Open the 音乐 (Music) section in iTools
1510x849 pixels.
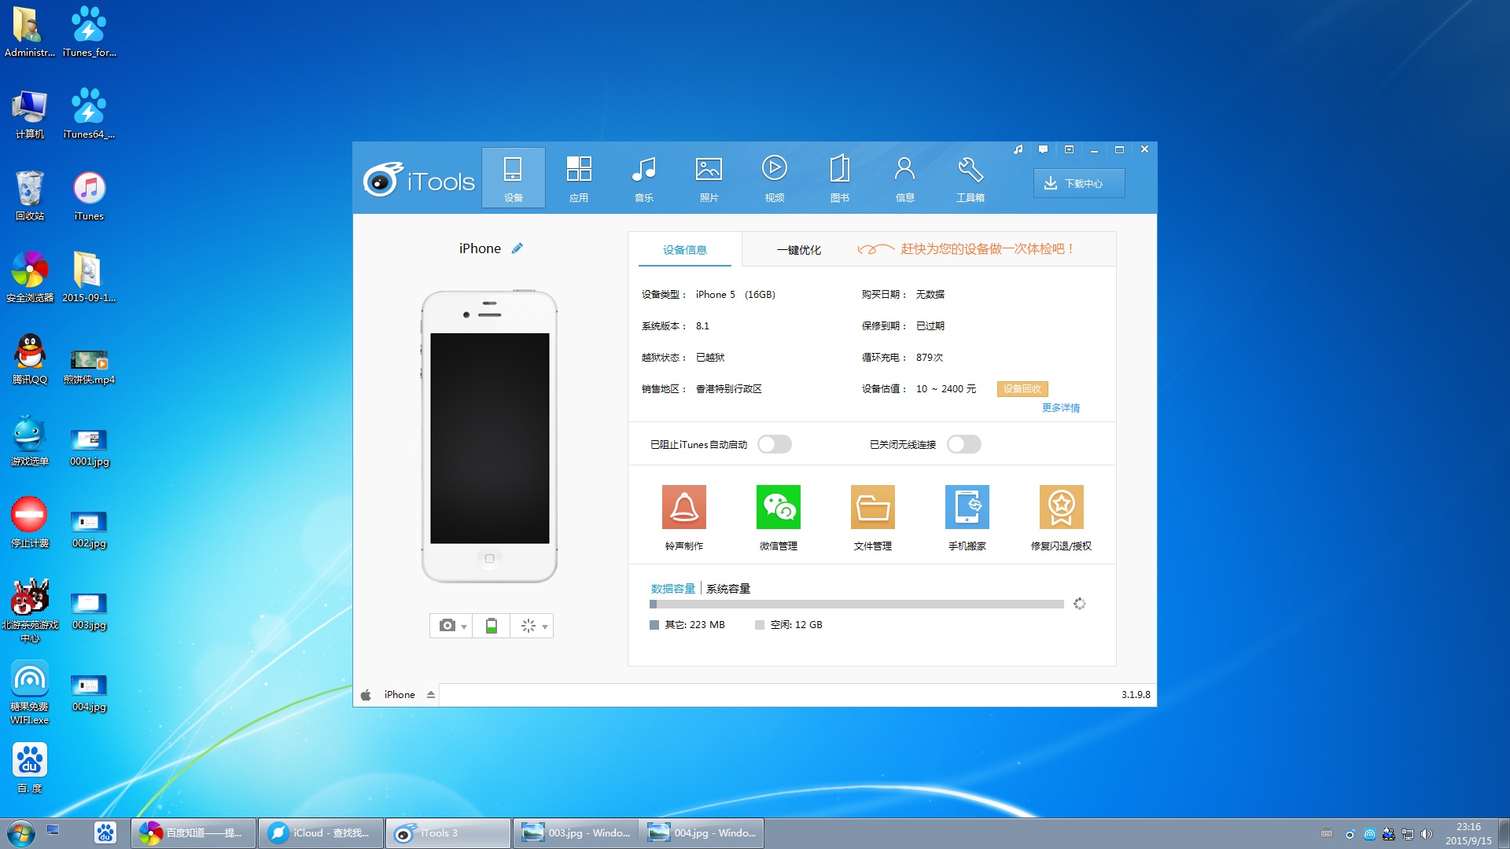[644, 178]
